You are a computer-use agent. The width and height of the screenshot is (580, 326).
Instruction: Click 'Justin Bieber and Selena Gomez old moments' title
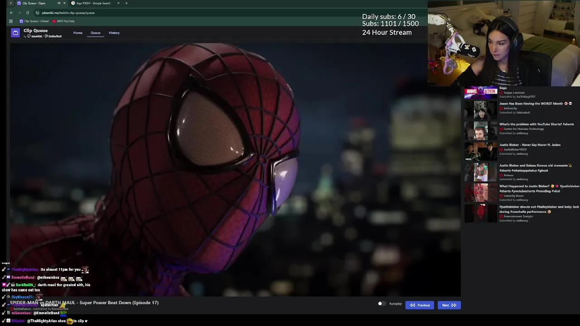tap(536, 168)
